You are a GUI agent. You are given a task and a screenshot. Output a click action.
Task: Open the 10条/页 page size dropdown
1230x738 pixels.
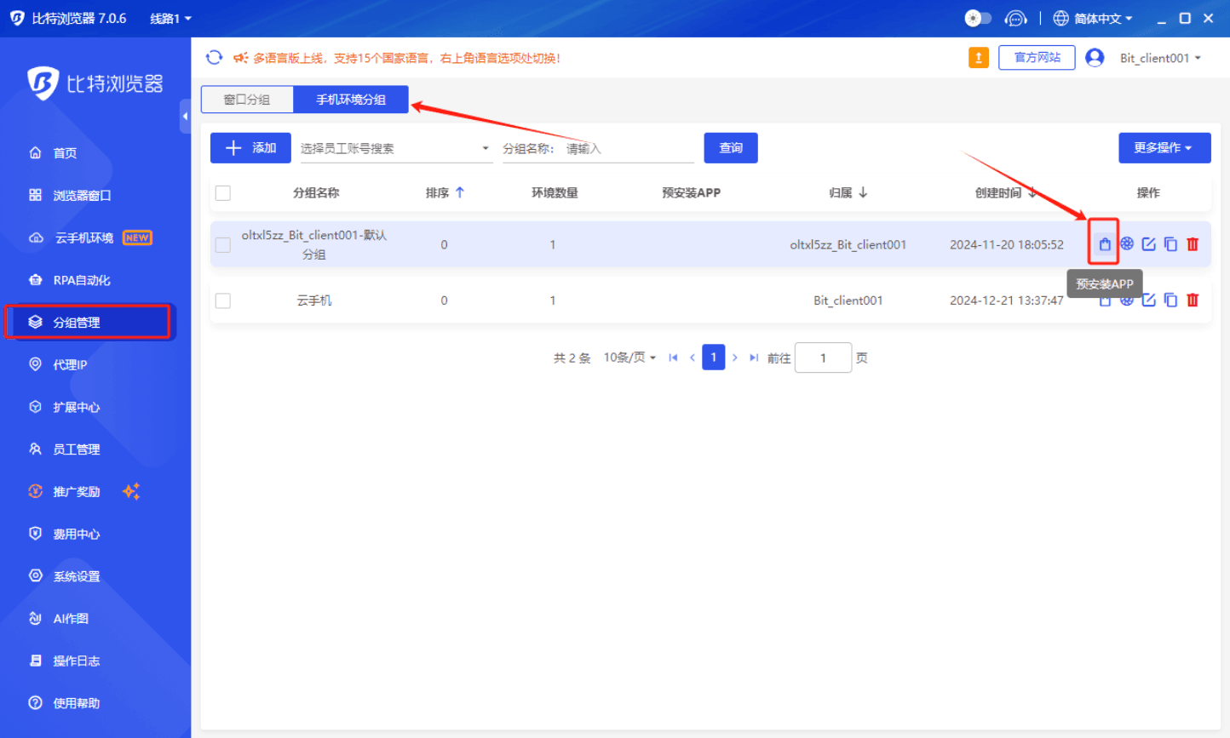[x=629, y=358]
